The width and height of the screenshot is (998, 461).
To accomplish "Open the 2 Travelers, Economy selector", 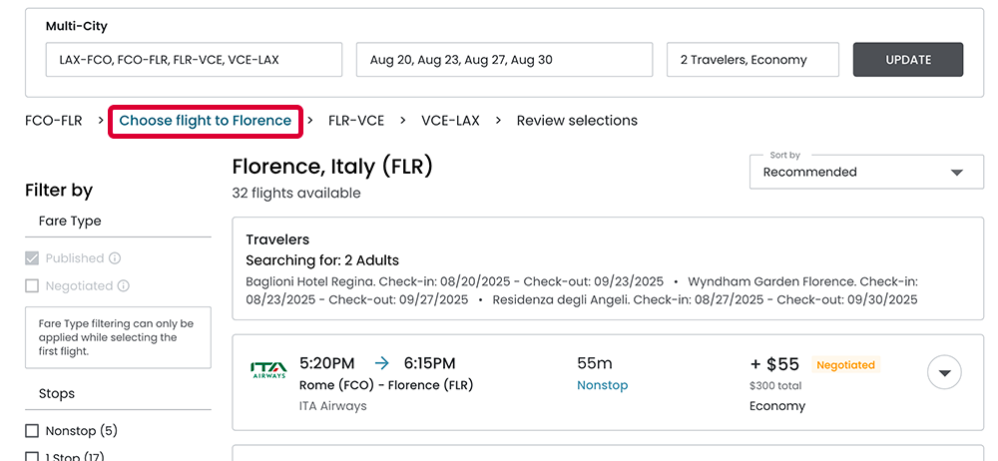I will point(752,60).
